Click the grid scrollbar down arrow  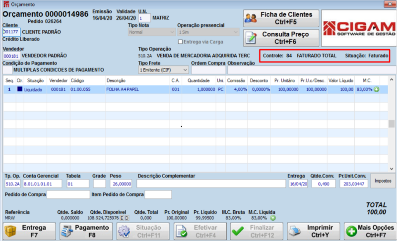click(392, 169)
